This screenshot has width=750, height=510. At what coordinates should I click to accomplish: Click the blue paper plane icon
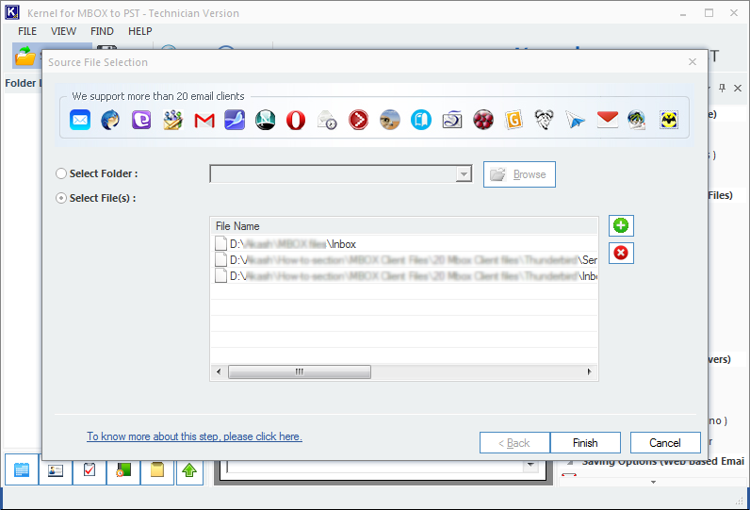click(x=575, y=120)
